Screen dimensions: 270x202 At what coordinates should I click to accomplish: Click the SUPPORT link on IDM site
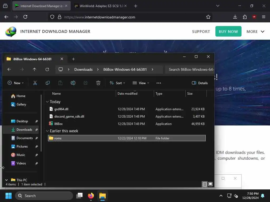201,32
